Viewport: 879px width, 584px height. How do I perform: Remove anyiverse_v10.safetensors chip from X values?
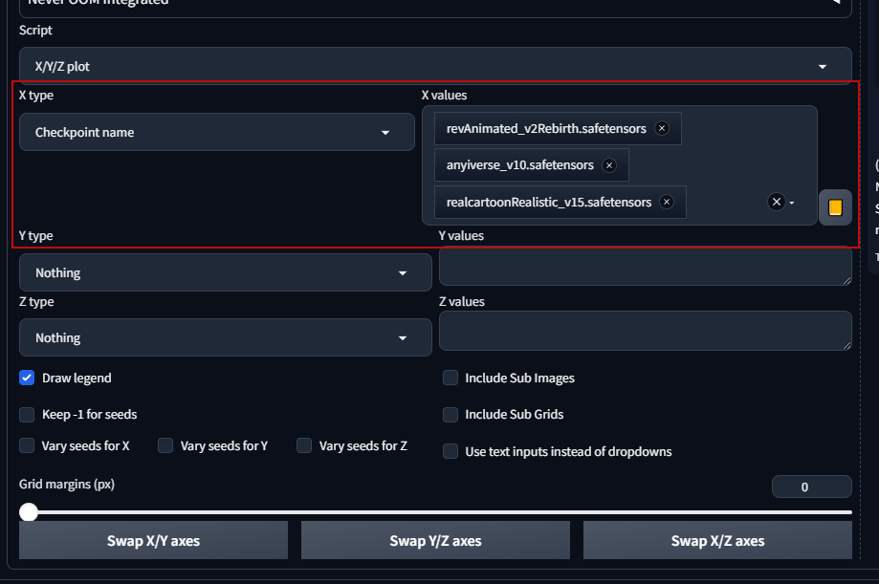pos(609,165)
